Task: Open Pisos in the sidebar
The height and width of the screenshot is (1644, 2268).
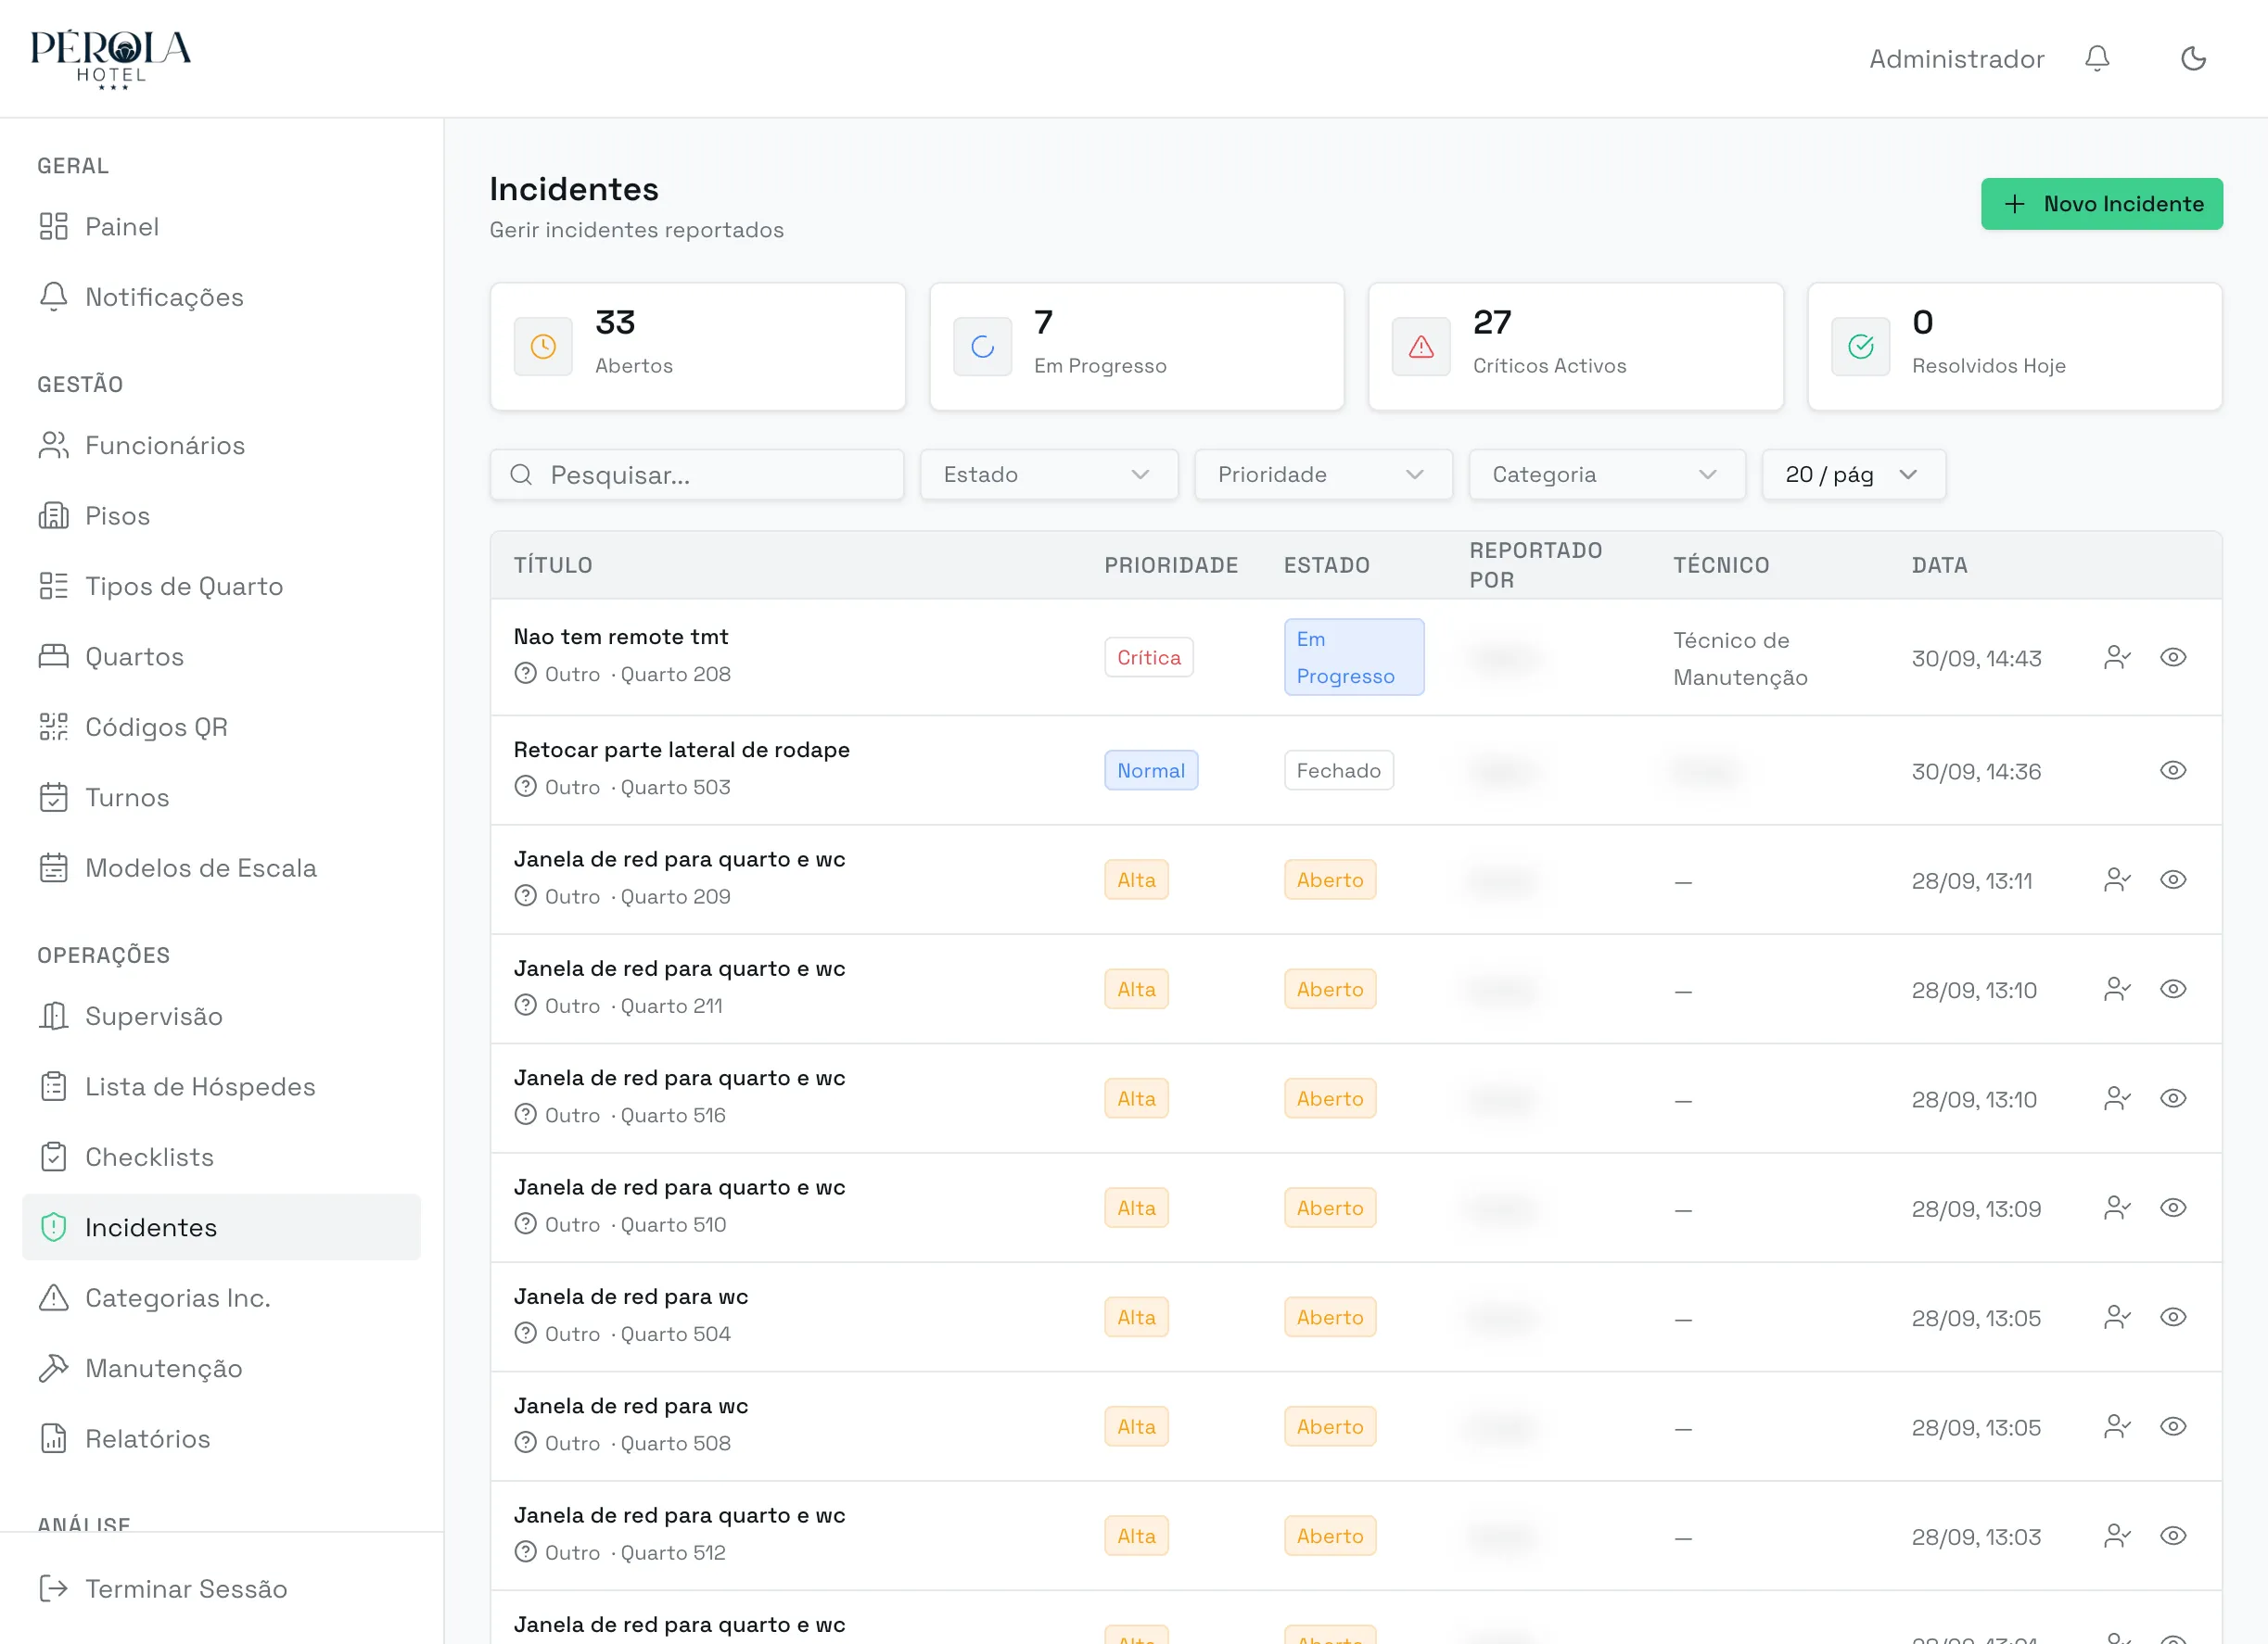Action: pyautogui.click(x=221, y=515)
